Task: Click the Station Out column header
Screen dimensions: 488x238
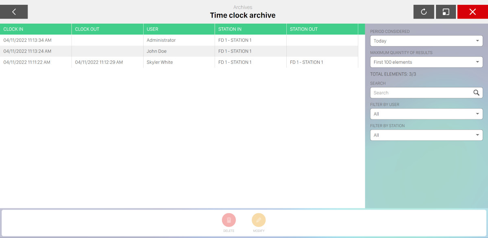Action: pos(322,29)
